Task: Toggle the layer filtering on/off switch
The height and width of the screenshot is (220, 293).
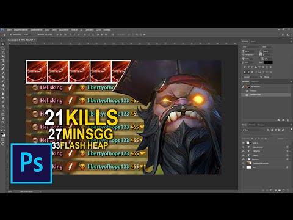Action: click(292, 129)
